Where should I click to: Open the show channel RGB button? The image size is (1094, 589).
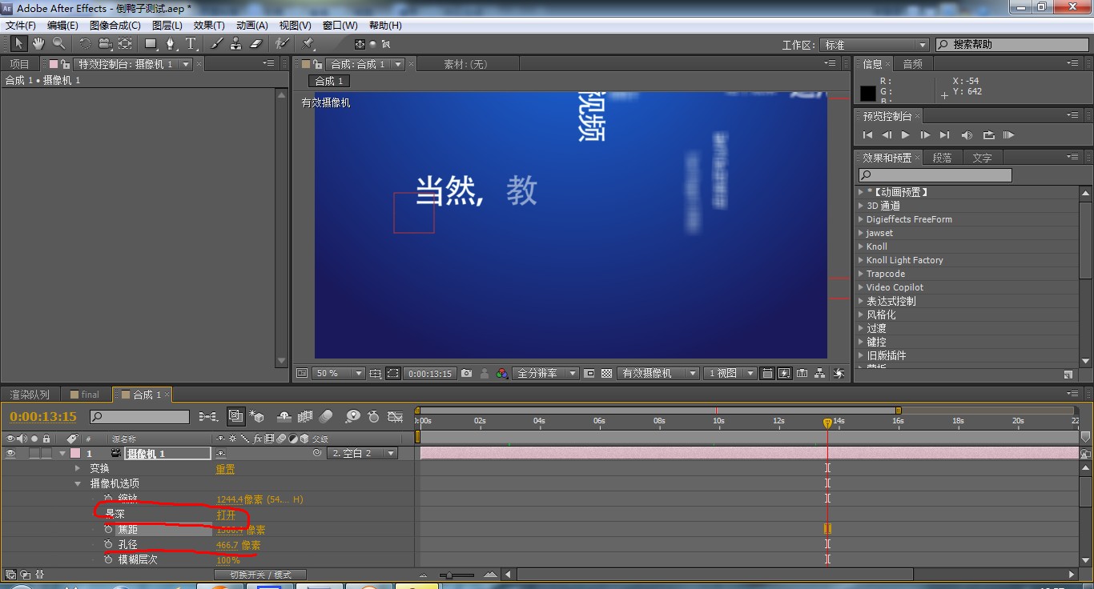coord(502,373)
